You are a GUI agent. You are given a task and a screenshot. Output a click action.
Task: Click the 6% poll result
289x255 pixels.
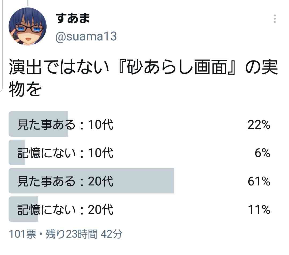[x=263, y=153]
